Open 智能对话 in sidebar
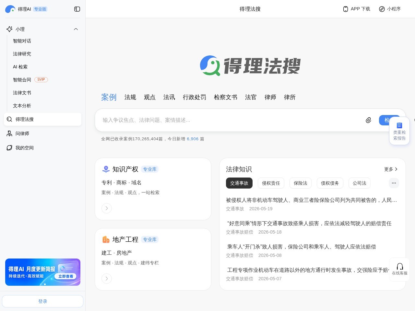 22,41
